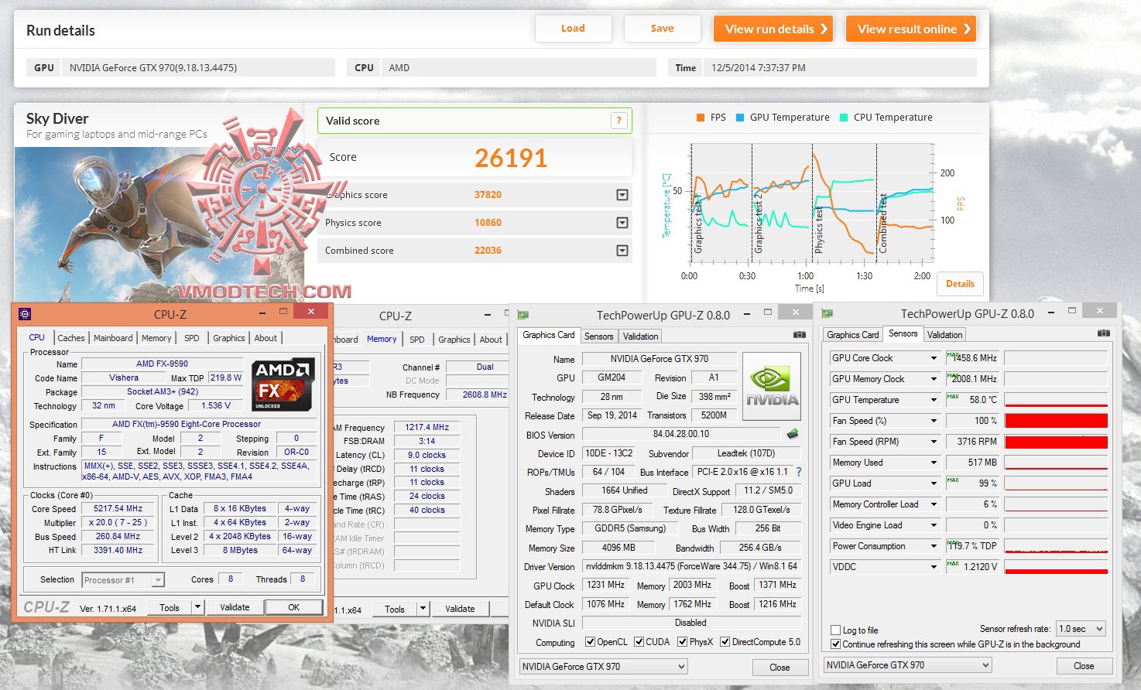Click the Load button in Run details
The height and width of the screenshot is (690, 1141).
click(x=573, y=29)
